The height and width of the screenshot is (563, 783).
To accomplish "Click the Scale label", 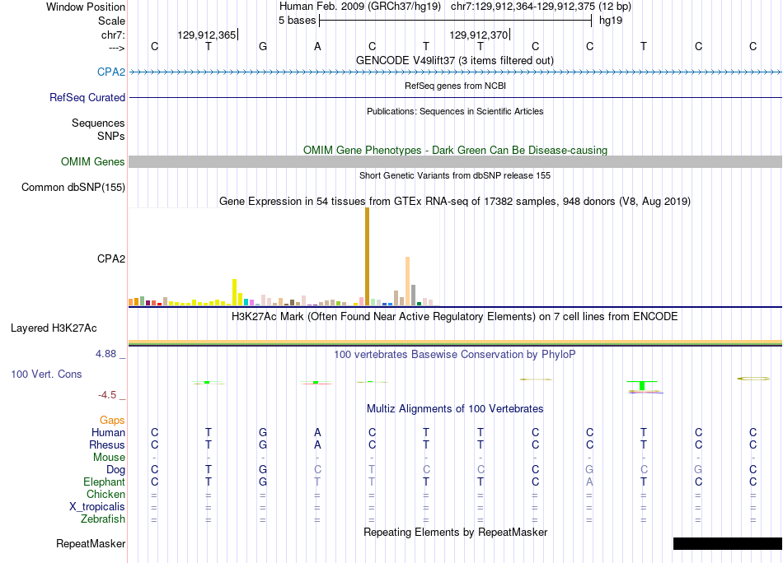I will (x=111, y=21).
